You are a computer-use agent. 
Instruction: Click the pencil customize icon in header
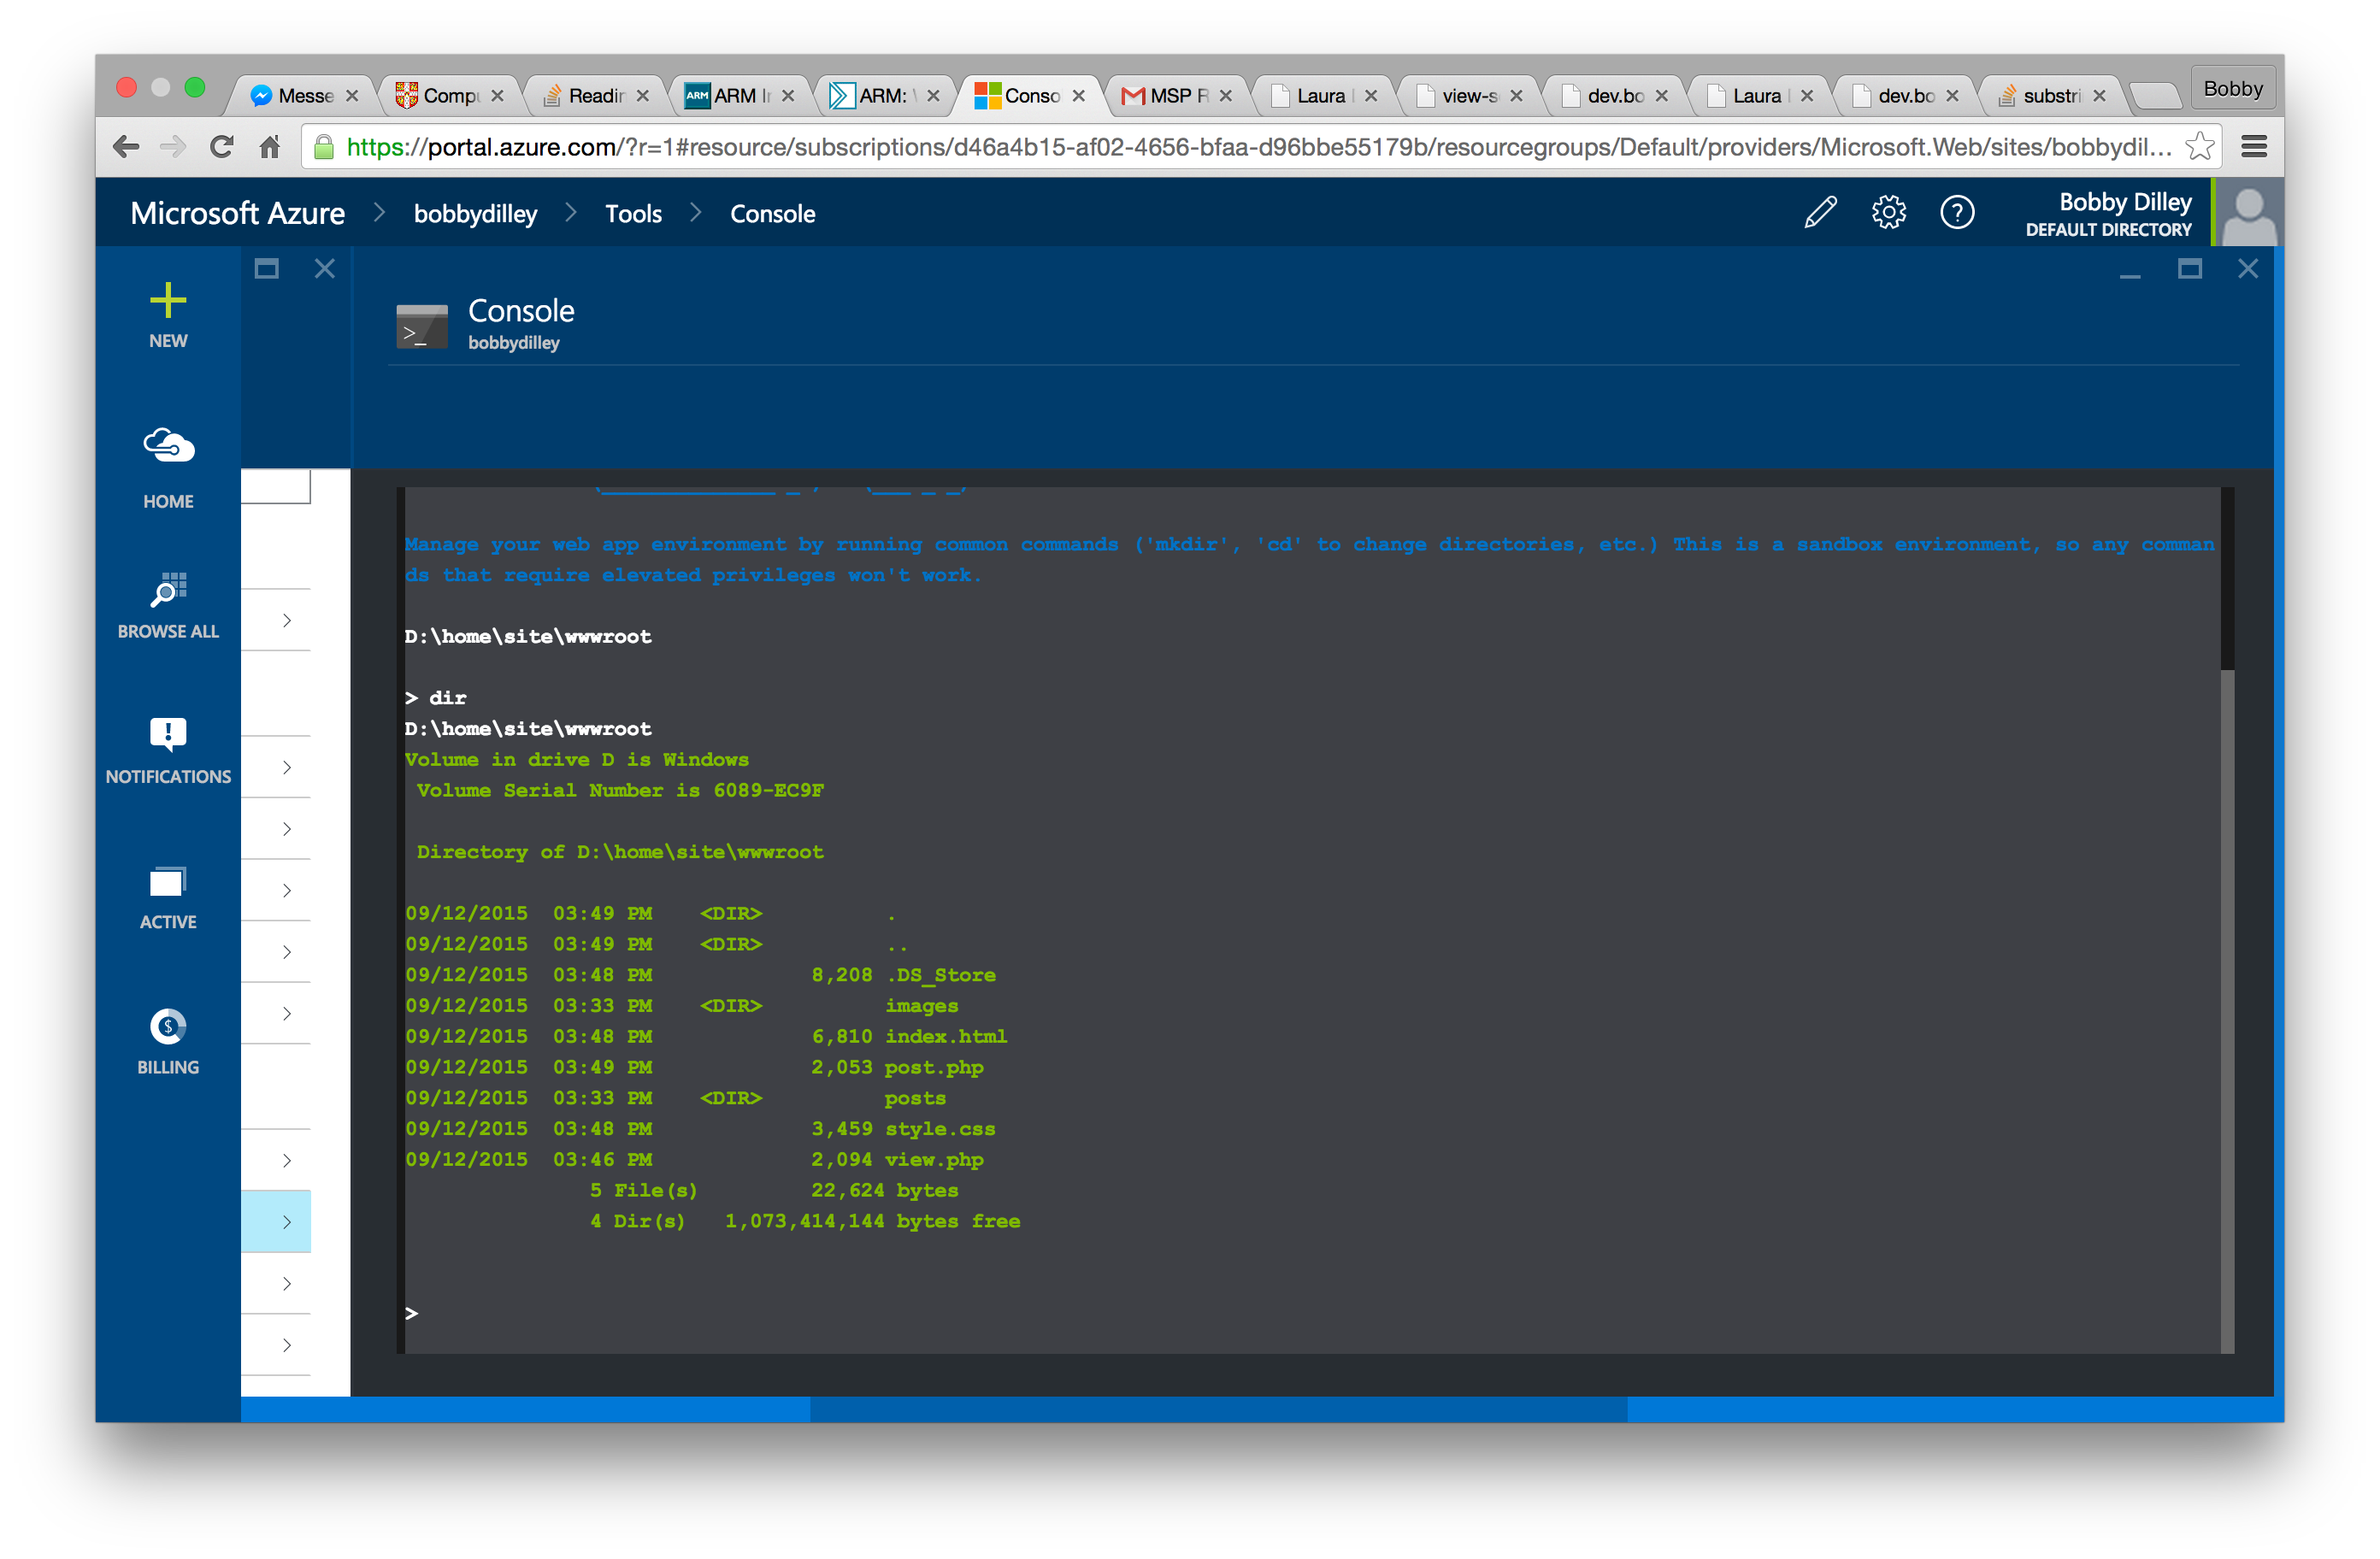1820,213
